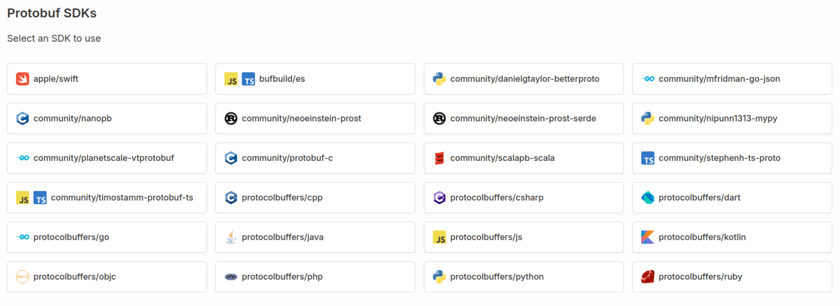Choose the protocolbuffers/csharp SDK
The width and height of the screenshot is (840, 306).
click(x=524, y=197)
